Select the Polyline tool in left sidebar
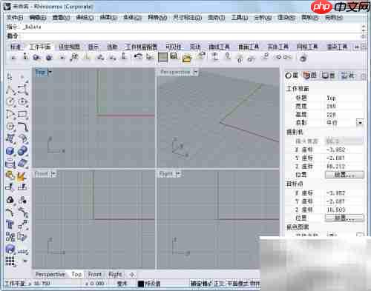This screenshot has width=371, height=291. (x=10, y=90)
